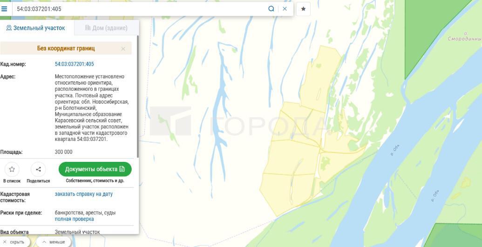Click the Смородинный place label on map
482x247 pixels.
pos(464,39)
